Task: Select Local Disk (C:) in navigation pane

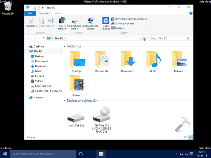Action: click(x=41, y=86)
